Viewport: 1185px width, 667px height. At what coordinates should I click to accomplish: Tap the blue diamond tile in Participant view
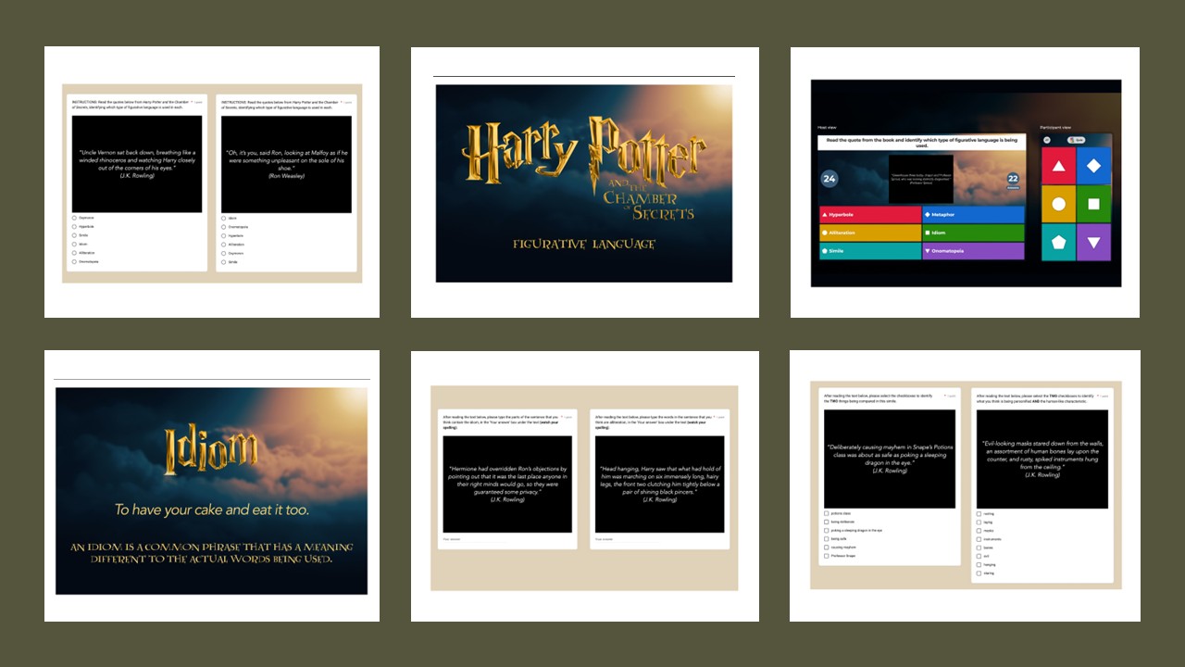(x=1093, y=166)
